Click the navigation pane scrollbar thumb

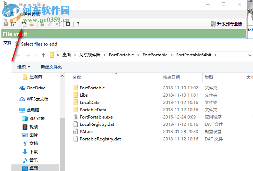(62, 144)
